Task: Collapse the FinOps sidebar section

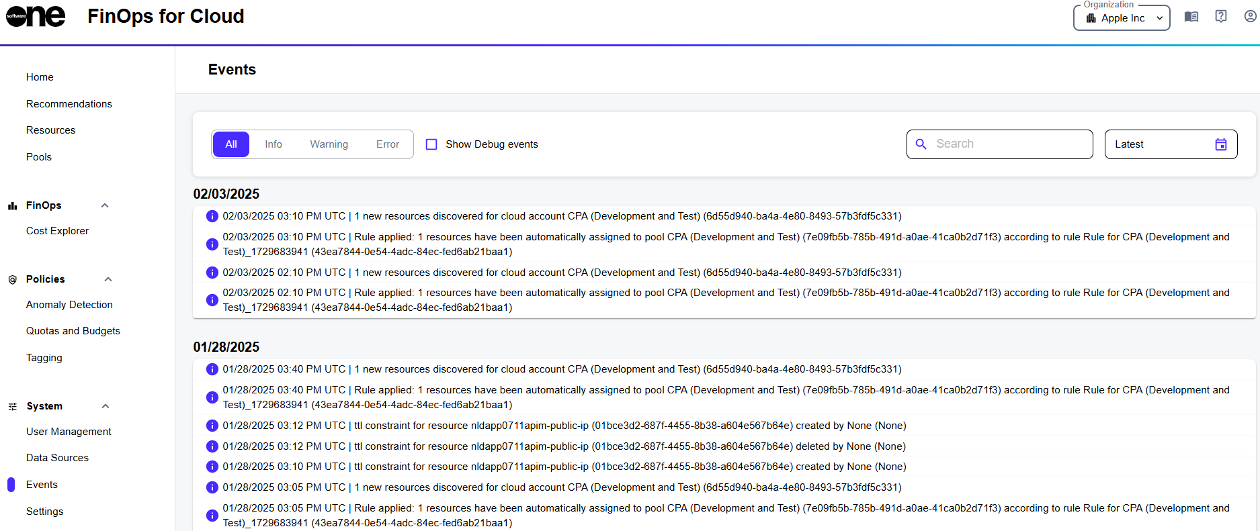Action: (105, 205)
